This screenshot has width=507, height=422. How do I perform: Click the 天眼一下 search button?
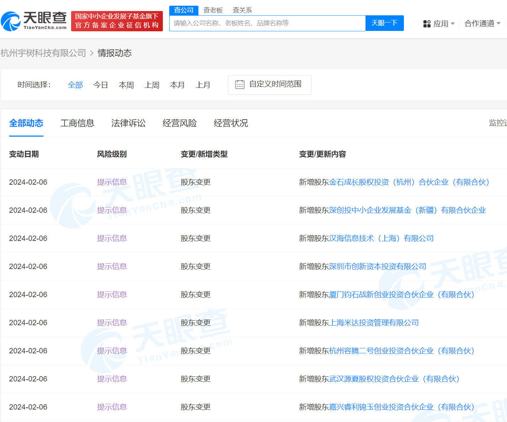click(x=384, y=23)
